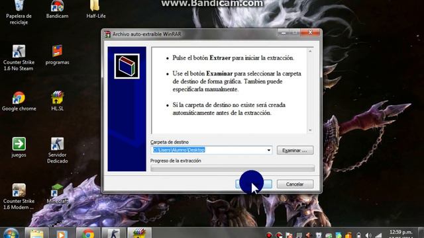
Task: Select the Minecraft desktop shortcut
Action: 57,194
